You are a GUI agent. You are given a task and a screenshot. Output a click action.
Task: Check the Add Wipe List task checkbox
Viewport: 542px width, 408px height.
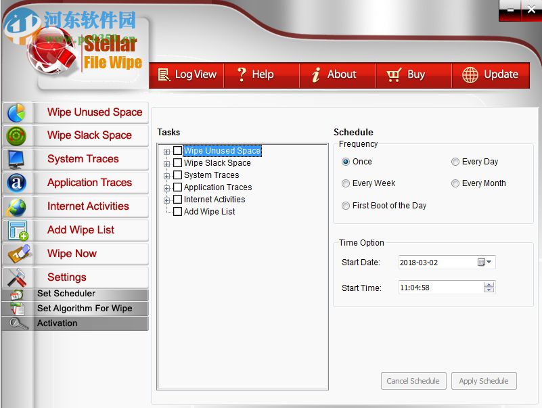177,212
